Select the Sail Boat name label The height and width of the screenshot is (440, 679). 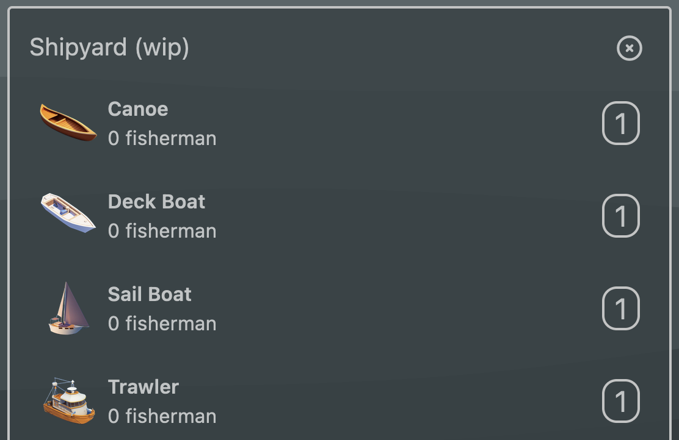150,294
